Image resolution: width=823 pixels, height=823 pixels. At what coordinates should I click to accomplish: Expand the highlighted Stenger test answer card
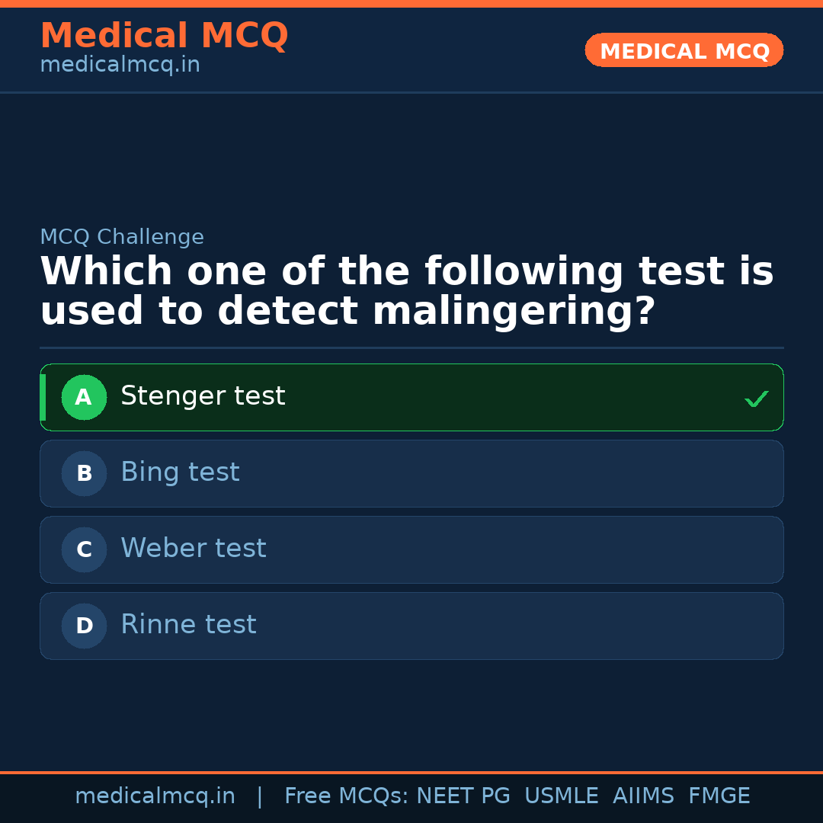click(x=411, y=397)
